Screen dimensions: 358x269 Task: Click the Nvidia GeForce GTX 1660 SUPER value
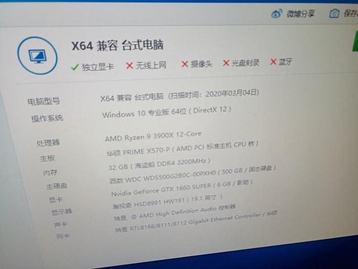[x=182, y=188]
